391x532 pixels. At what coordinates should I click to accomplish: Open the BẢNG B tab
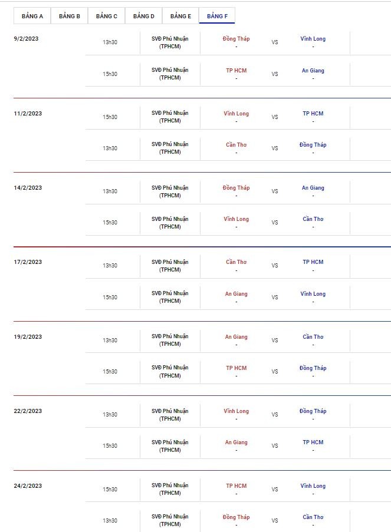70,16
